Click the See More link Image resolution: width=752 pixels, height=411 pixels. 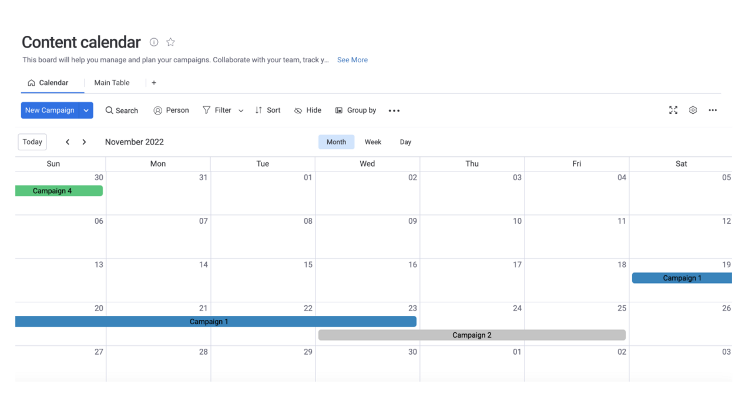point(352,60)
